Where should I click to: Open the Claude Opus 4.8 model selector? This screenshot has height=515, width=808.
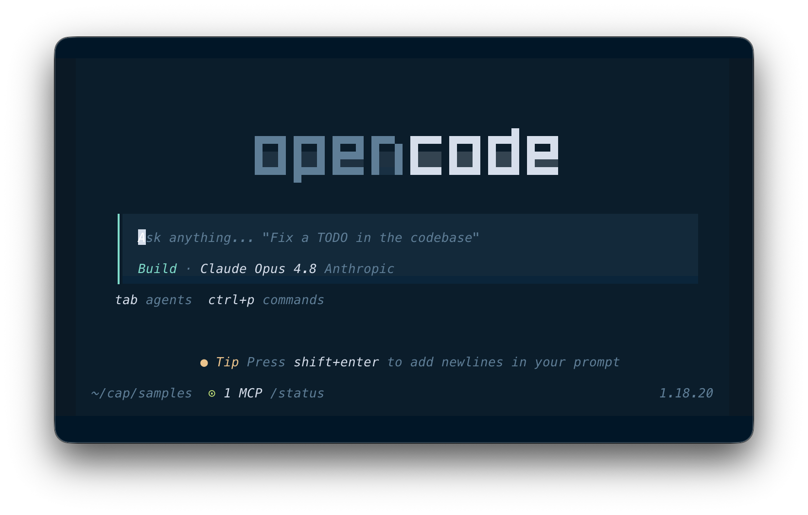(x=258, y=269)
